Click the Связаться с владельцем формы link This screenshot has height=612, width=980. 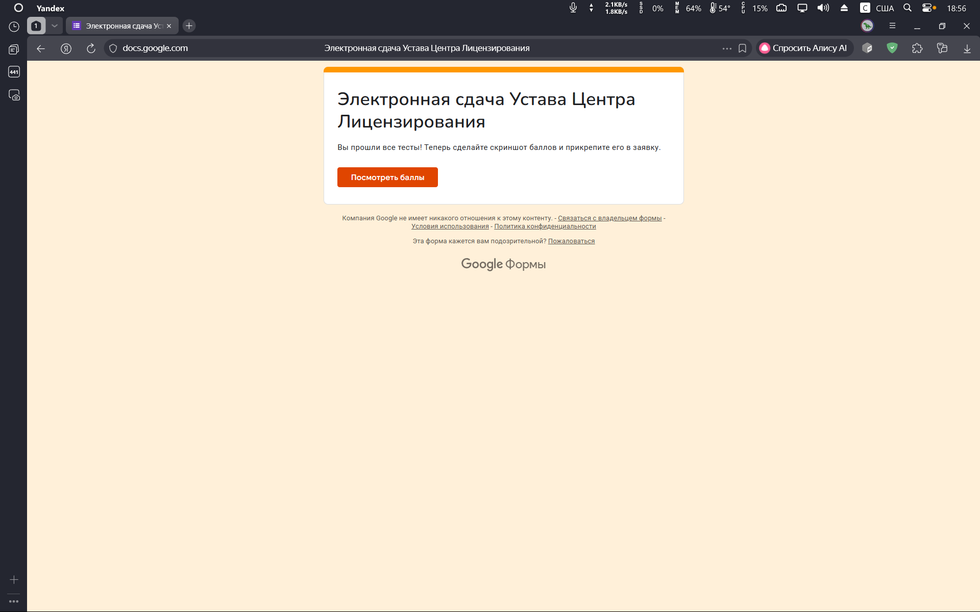609,218
